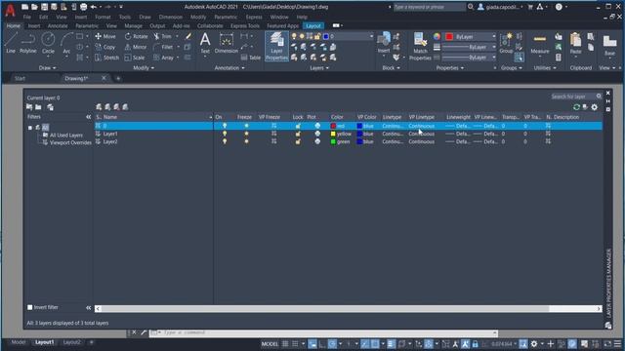Screen dimensions: 625x351
Task: Click New Layer icon in manager
Action: (99, 106)
